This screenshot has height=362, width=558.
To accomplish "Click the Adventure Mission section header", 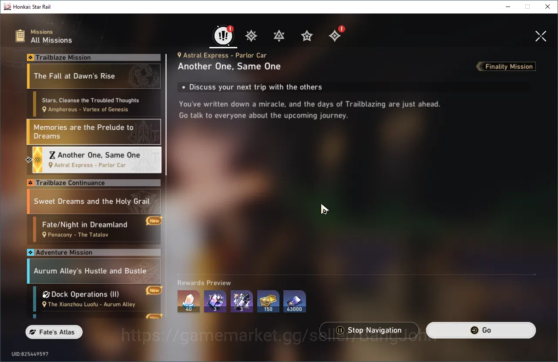I will [x=94, y=252].
